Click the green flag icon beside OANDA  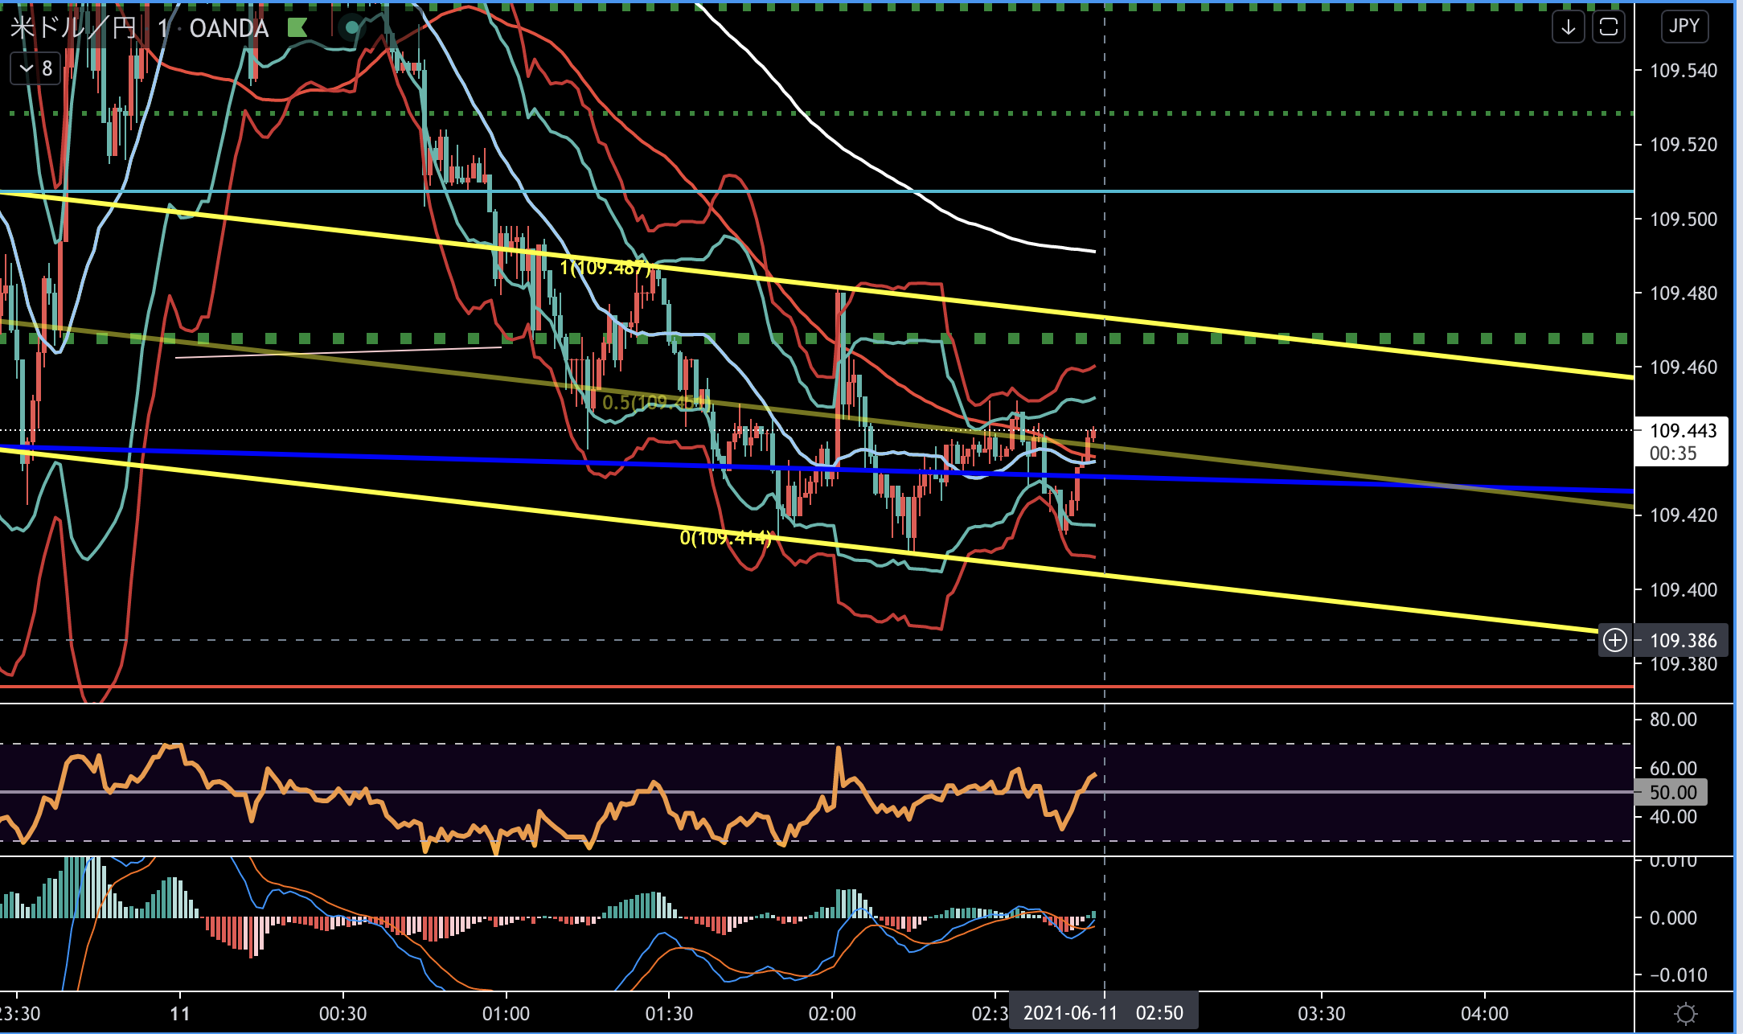(297, 28)
